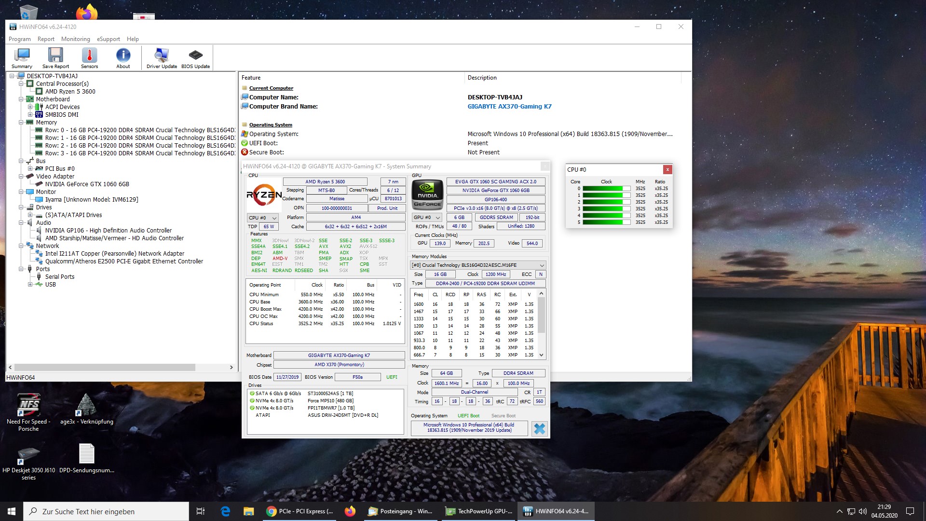Viewport: 926px width, 521px height.
Task: Launch Microsoft Edge from taskbar
Action: 225,511
